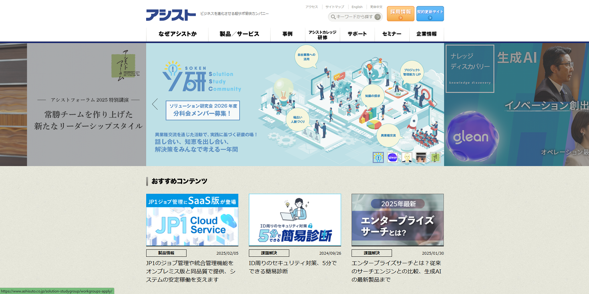
Task: Switch to 简体中文 site
Action: coord(376,7)
